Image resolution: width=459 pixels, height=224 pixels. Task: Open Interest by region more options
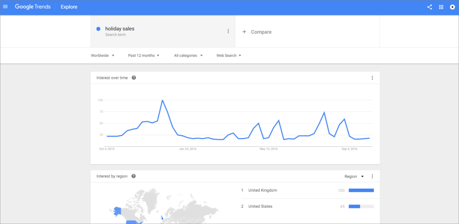pos(372,177)
